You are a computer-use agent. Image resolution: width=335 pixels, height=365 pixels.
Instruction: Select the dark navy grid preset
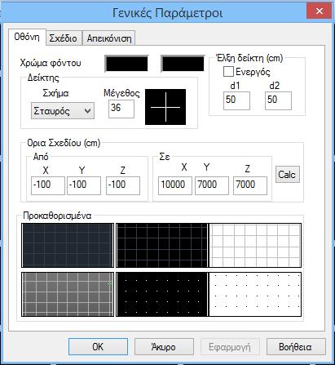click(68, 245)
